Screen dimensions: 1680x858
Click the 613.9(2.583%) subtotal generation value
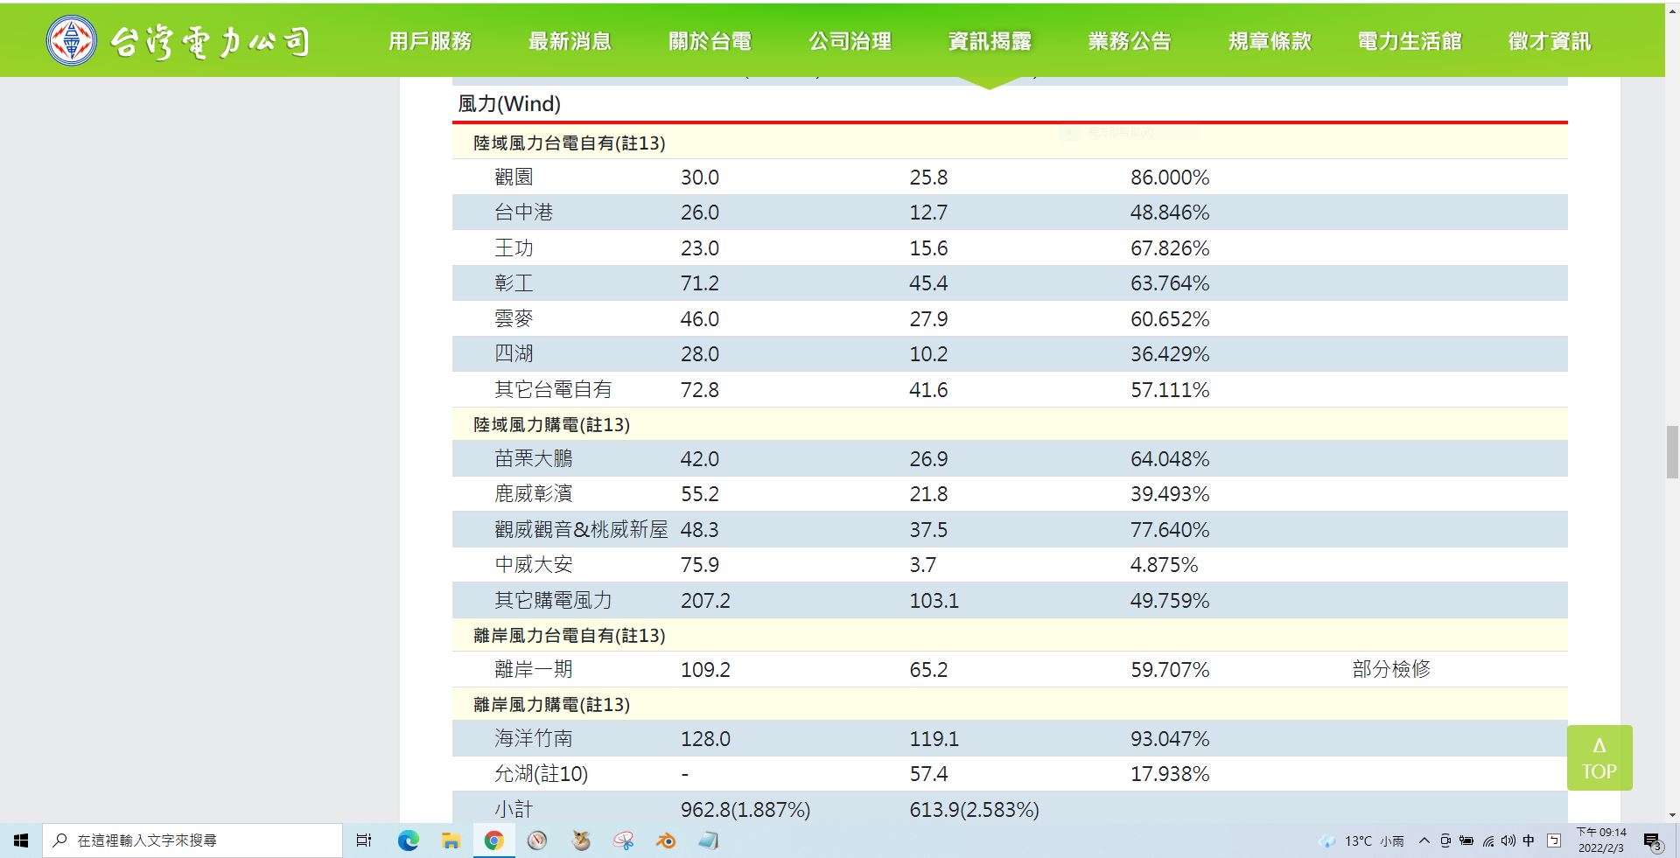tap(974, 810)
